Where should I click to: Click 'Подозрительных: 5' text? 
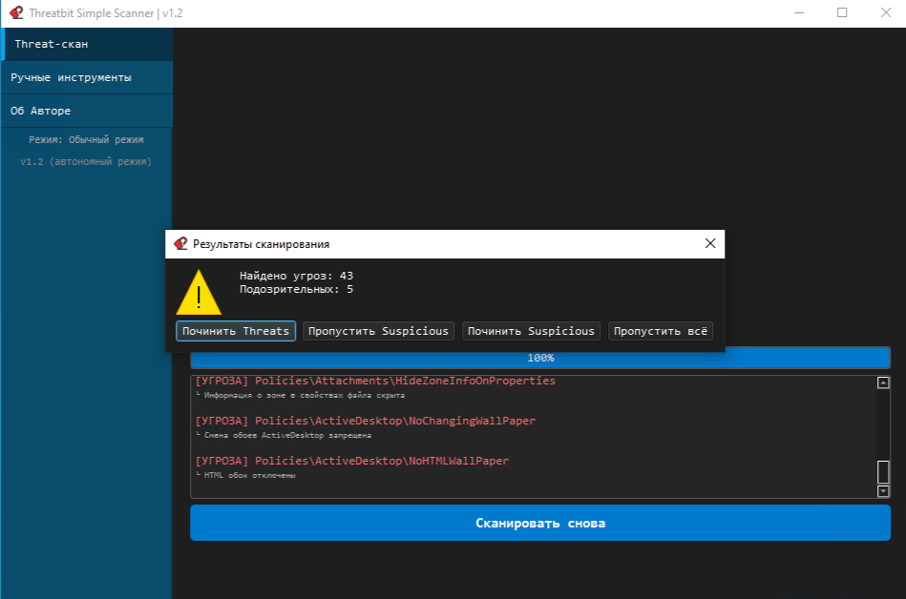(x=296, y=289)
